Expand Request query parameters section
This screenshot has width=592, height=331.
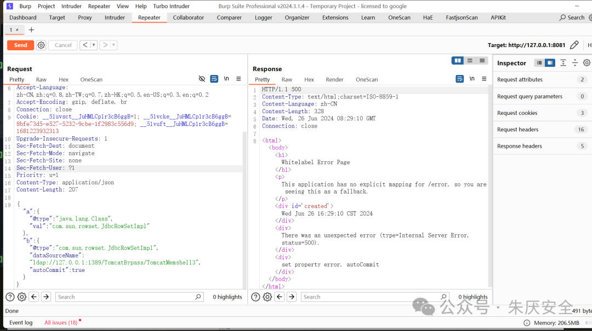(542, 96)
